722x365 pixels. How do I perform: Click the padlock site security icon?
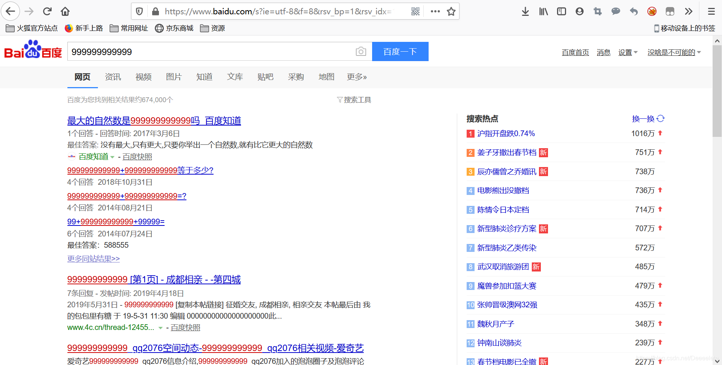point(155,11)
